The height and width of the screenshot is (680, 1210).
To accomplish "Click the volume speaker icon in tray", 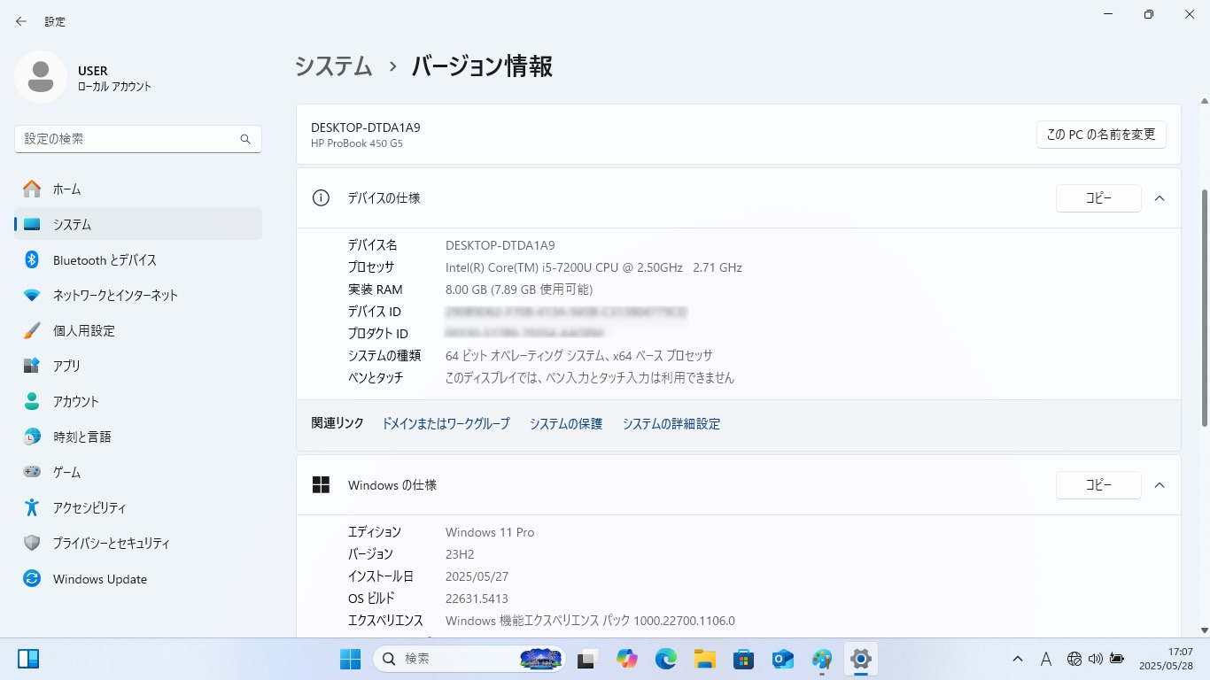I will click(x=1096, y=659).
